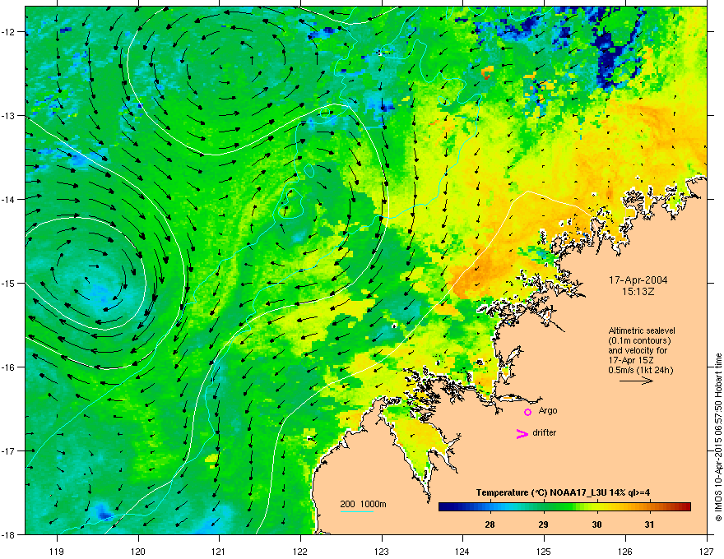Click longitude axis label '126'
This screenshot has width=724, height=559.
click(625, 551)
